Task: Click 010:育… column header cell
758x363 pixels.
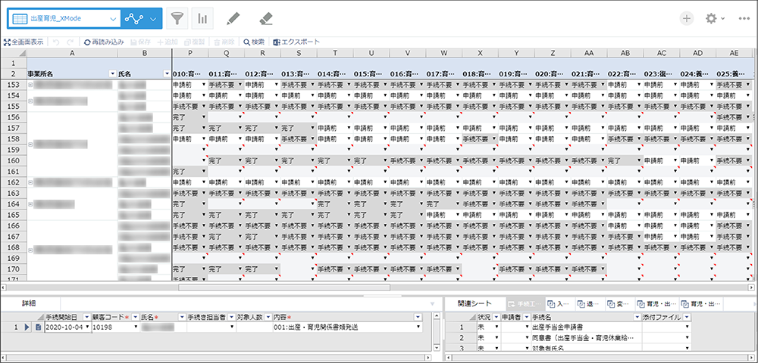Action: 190,74
